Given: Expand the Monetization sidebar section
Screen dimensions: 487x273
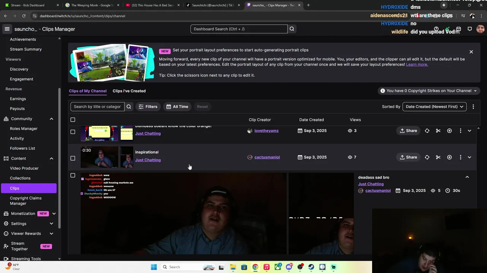Looking at the screenshot, I should pyautogui.click(x=54, y=213).
